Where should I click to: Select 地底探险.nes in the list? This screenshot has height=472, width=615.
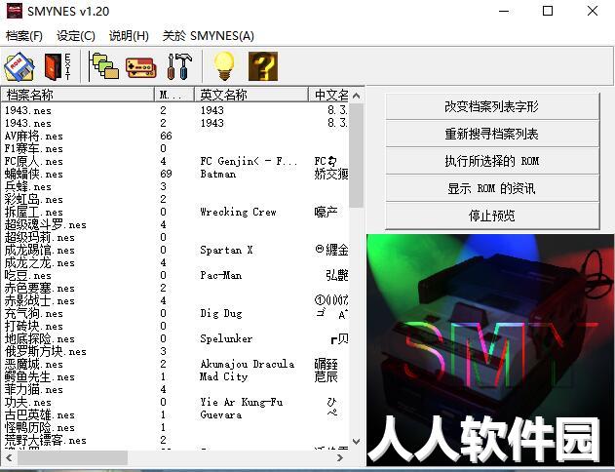tap(40, 338)
